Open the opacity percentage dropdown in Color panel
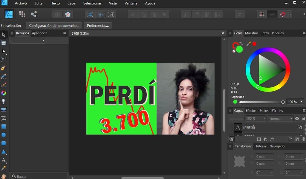The image size is (306, 179). tap(302, 102)
